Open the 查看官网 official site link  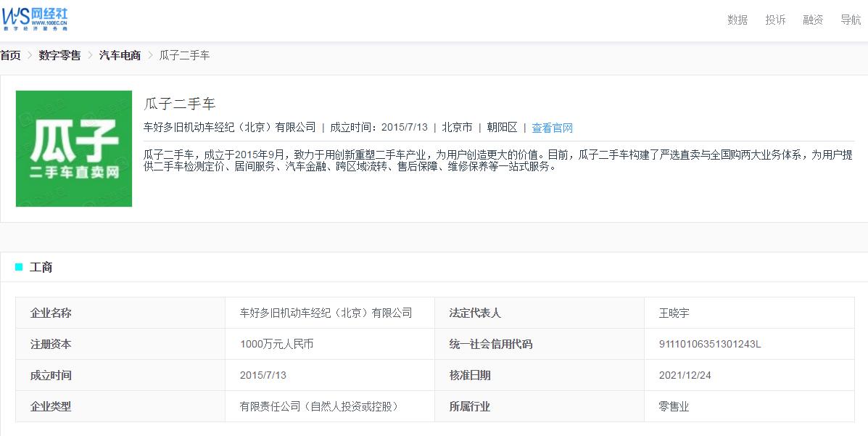552,128
